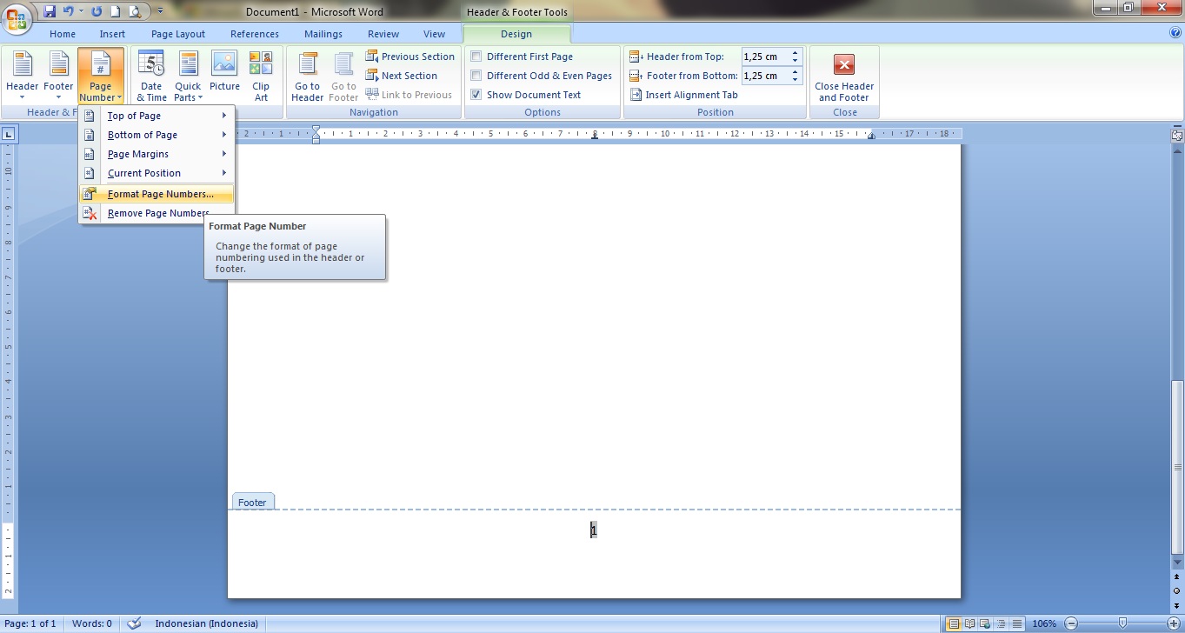1185x633 pixels.
Task: Edit the Footer from Bottom value field
Action: 764,76
